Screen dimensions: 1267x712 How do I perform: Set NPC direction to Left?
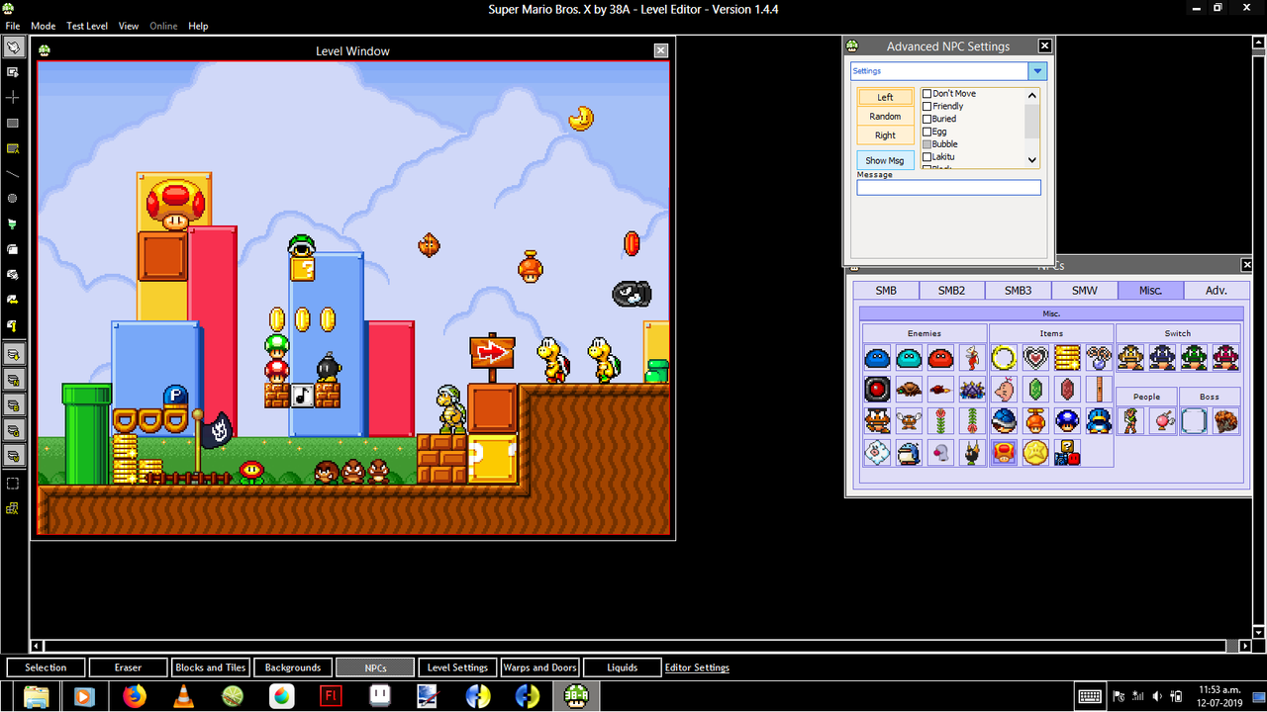pos(885,97)
